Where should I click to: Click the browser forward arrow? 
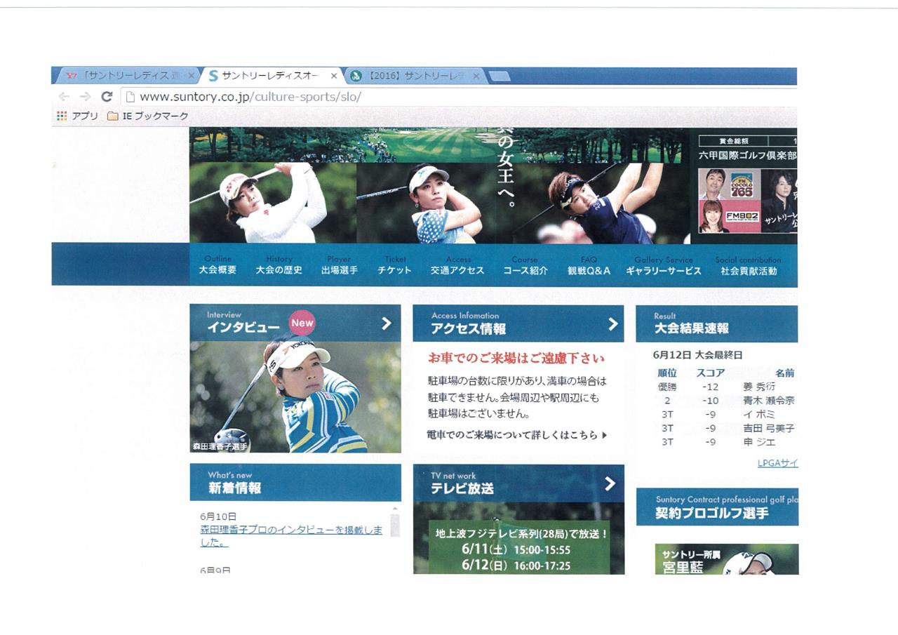pos(85,97)
